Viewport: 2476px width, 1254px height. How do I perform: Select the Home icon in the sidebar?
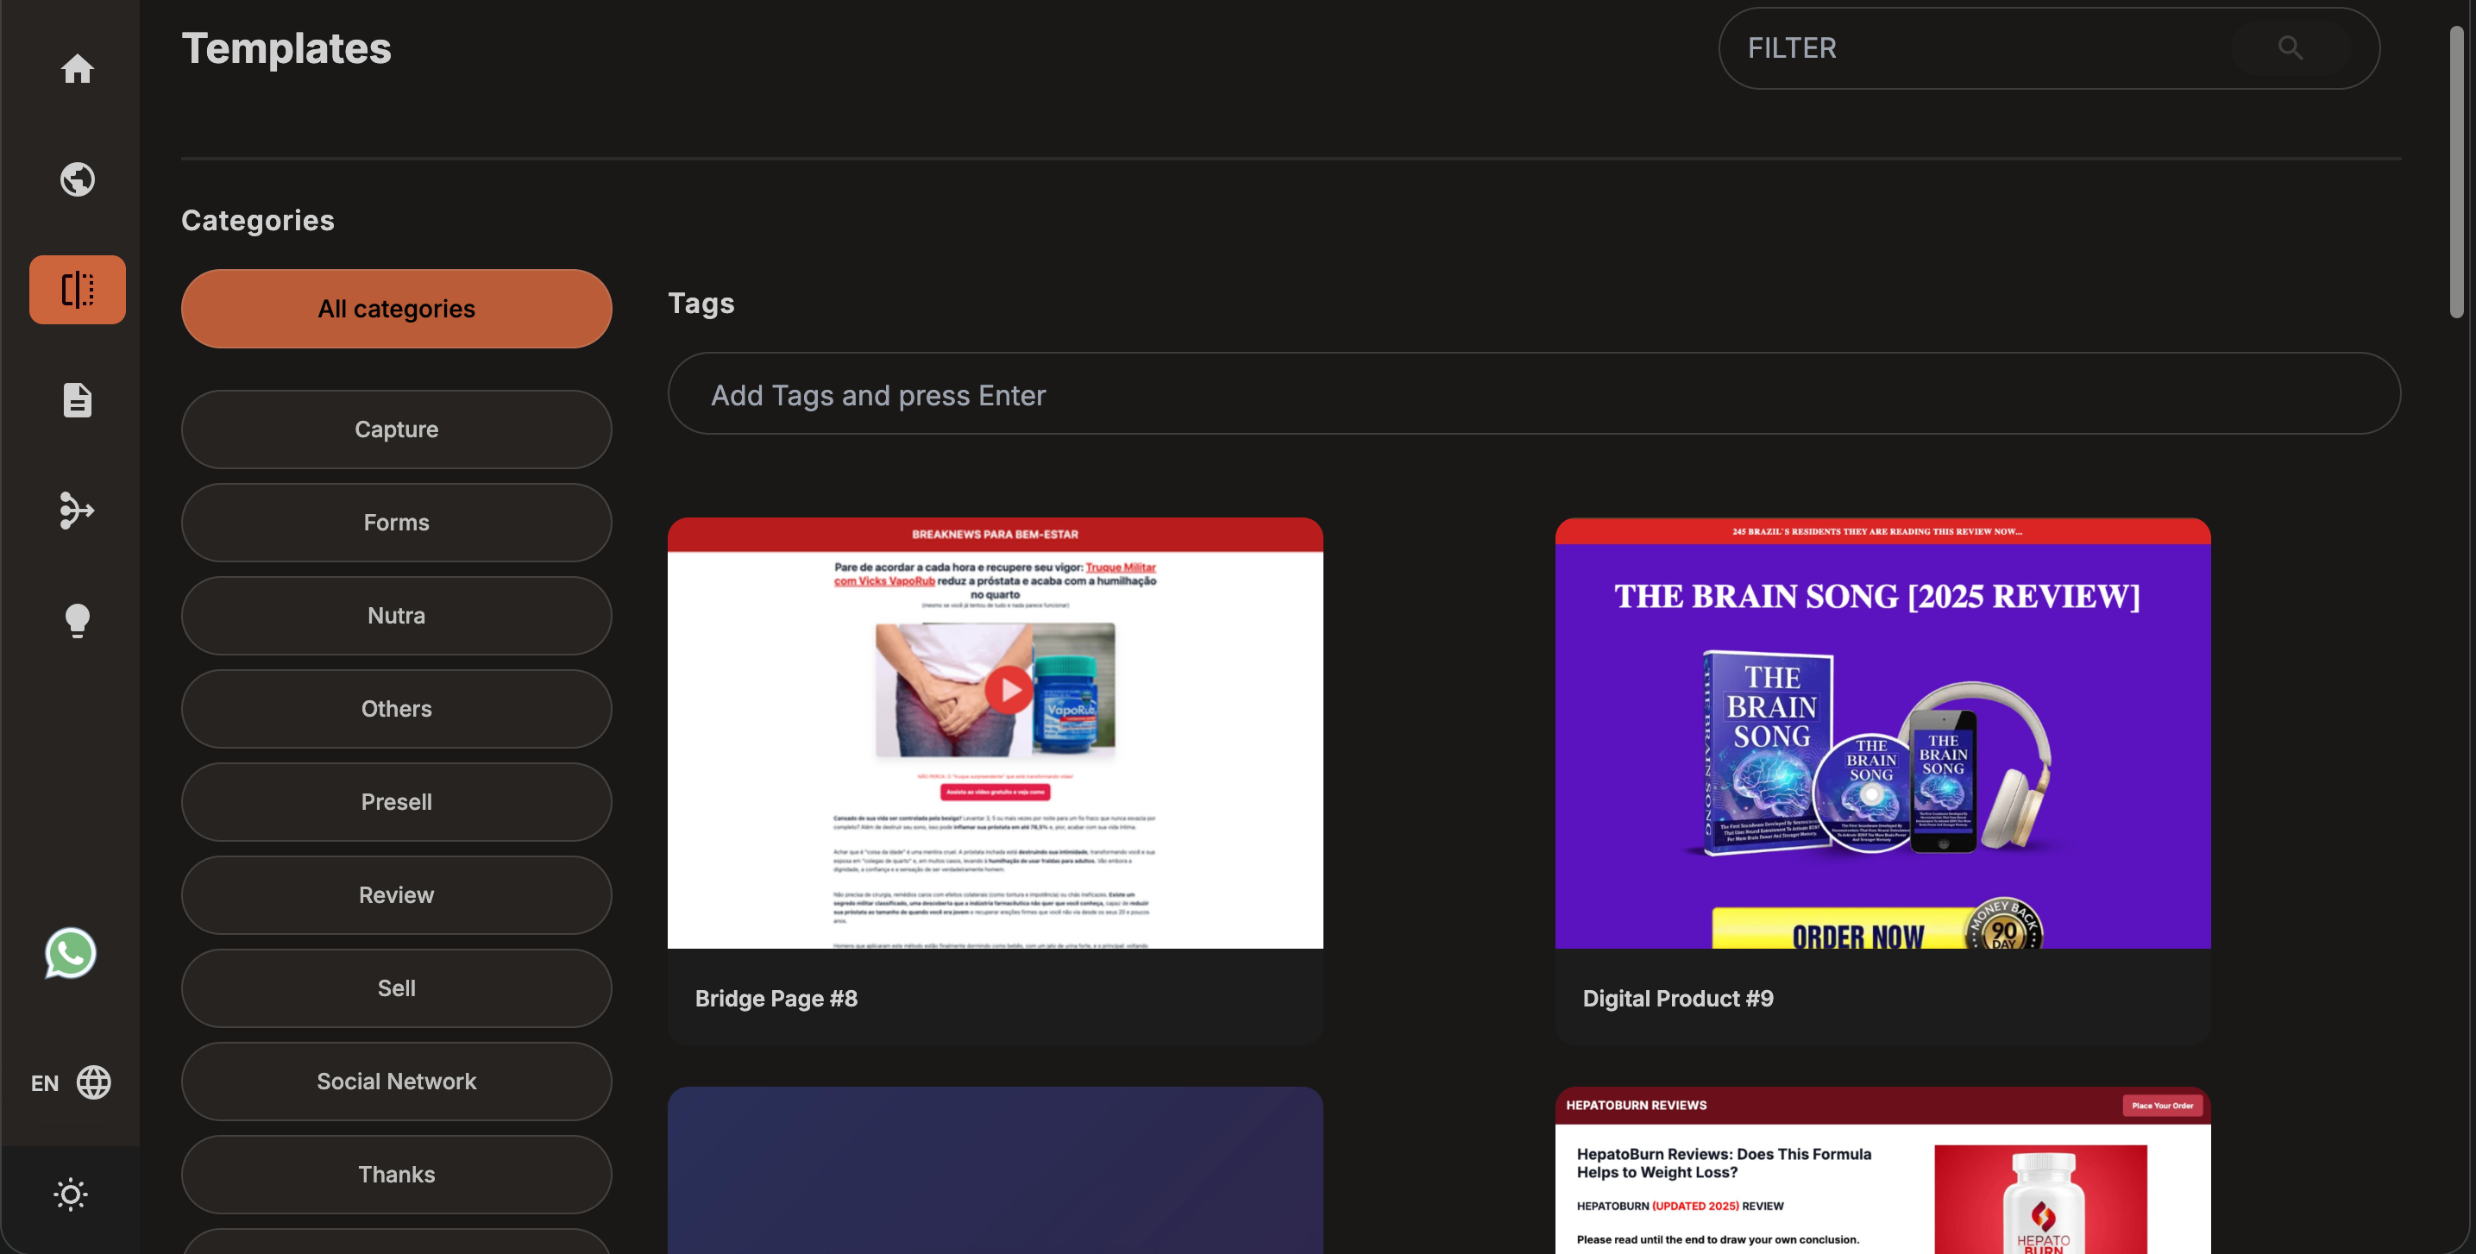pos(77,68)
